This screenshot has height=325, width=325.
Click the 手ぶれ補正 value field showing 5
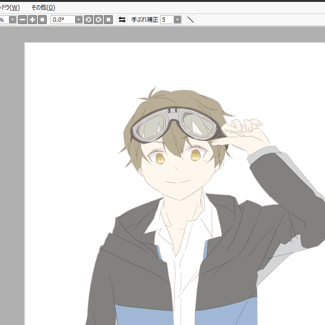coord(167,20)
